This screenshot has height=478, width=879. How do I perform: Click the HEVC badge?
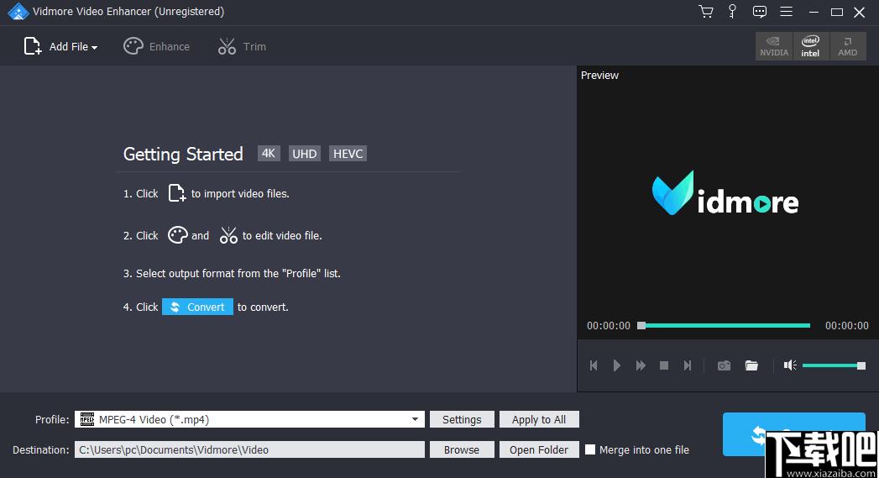click(348, 154)
